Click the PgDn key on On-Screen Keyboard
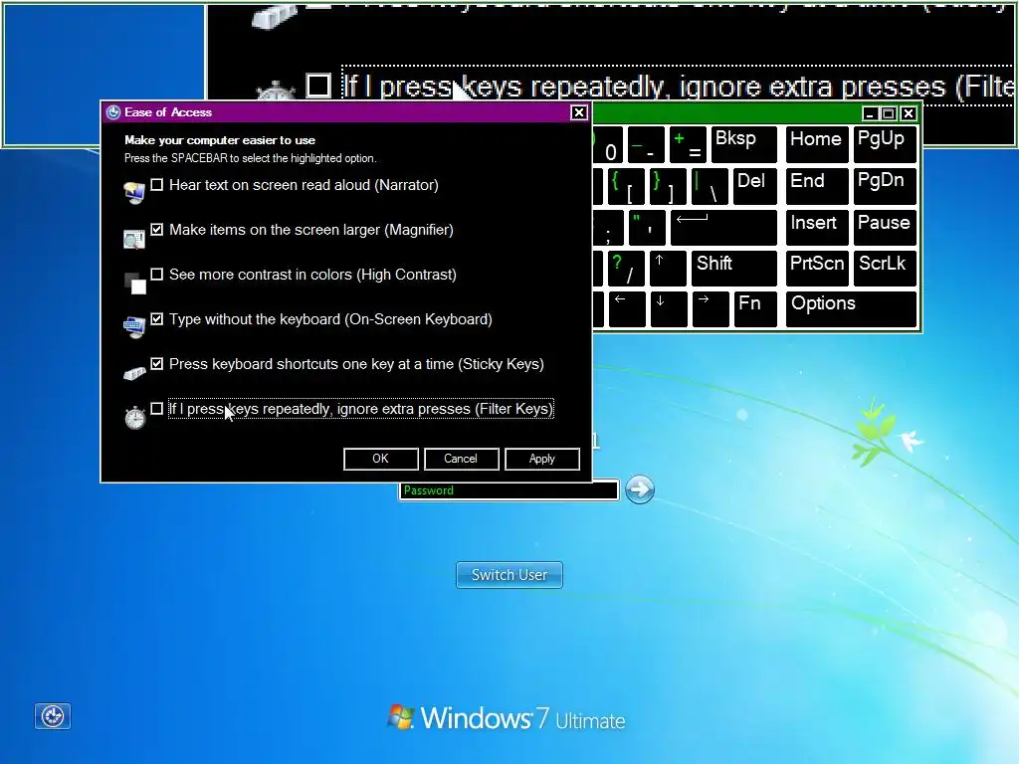This screenshot has width=1019, height=764. pos(885,186)
